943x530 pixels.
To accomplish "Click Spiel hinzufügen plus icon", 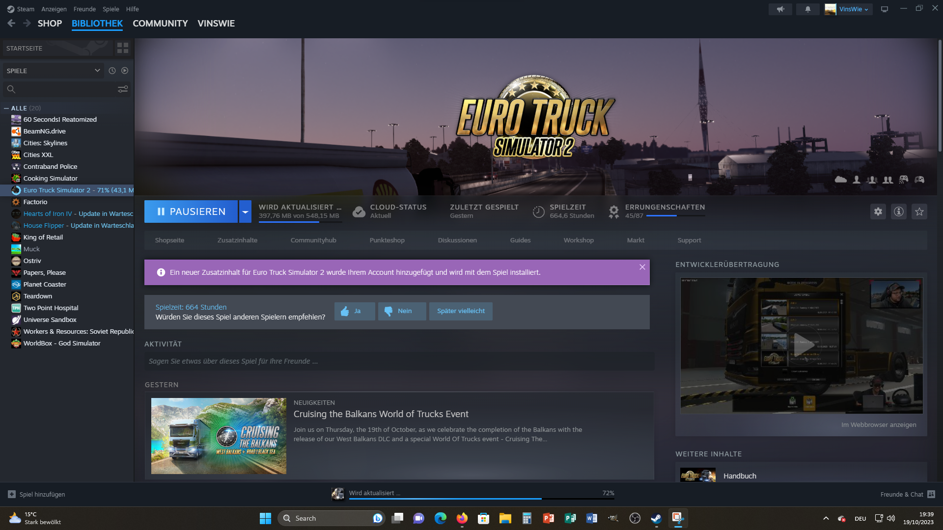I will tap(12, 494).
